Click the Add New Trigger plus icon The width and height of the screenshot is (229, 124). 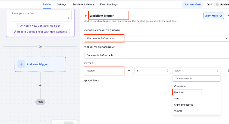21,64
